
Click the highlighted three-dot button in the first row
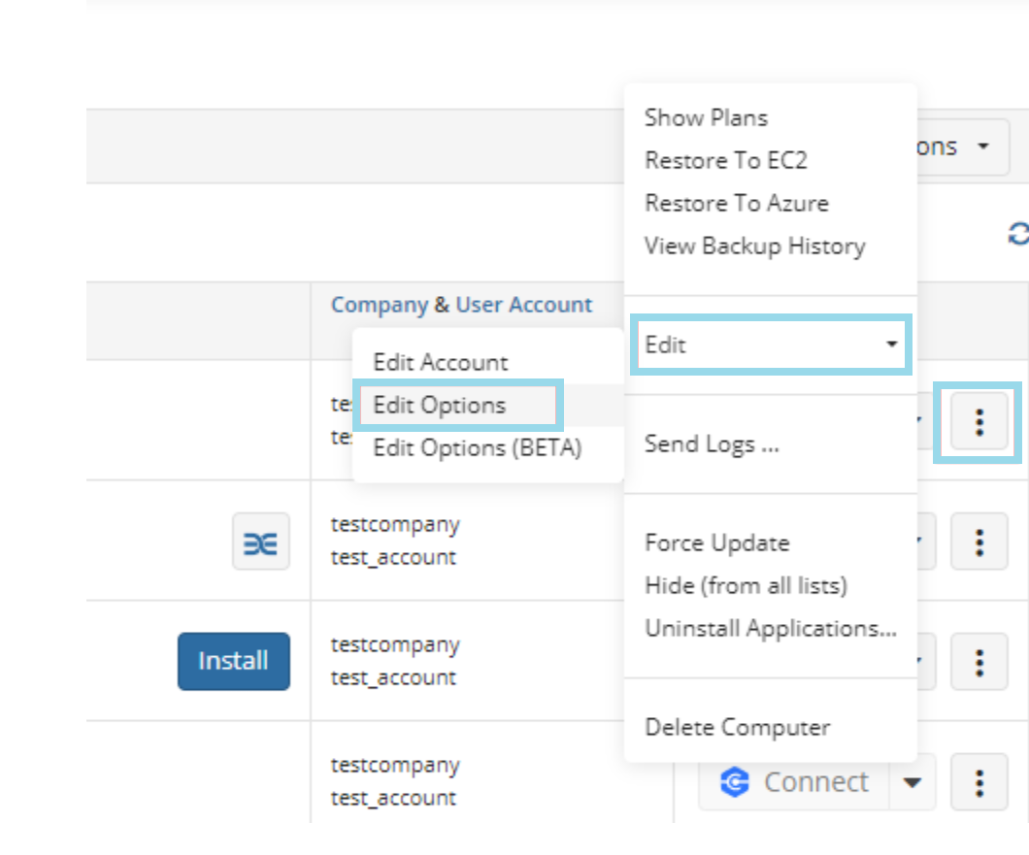979,421
